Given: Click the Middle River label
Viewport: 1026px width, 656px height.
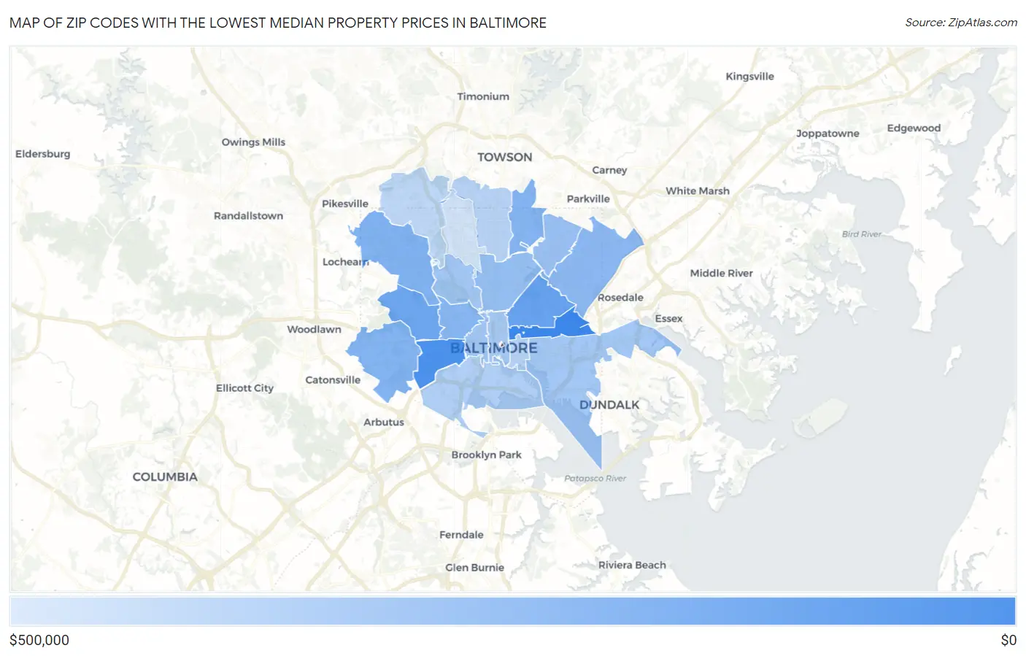Looking at the screenshot, I should (721, 273).
